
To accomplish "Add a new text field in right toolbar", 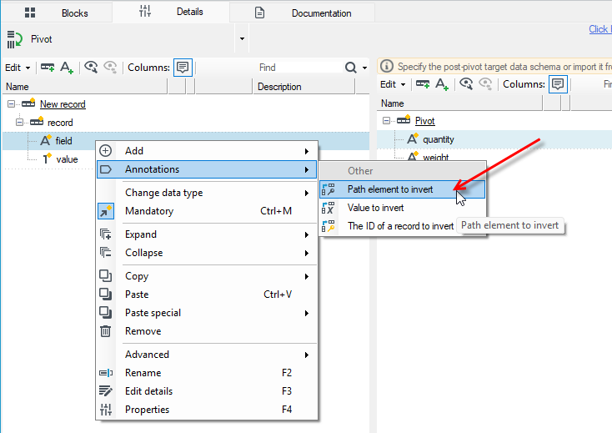I will pyautogui.click(x=442, y=84).
